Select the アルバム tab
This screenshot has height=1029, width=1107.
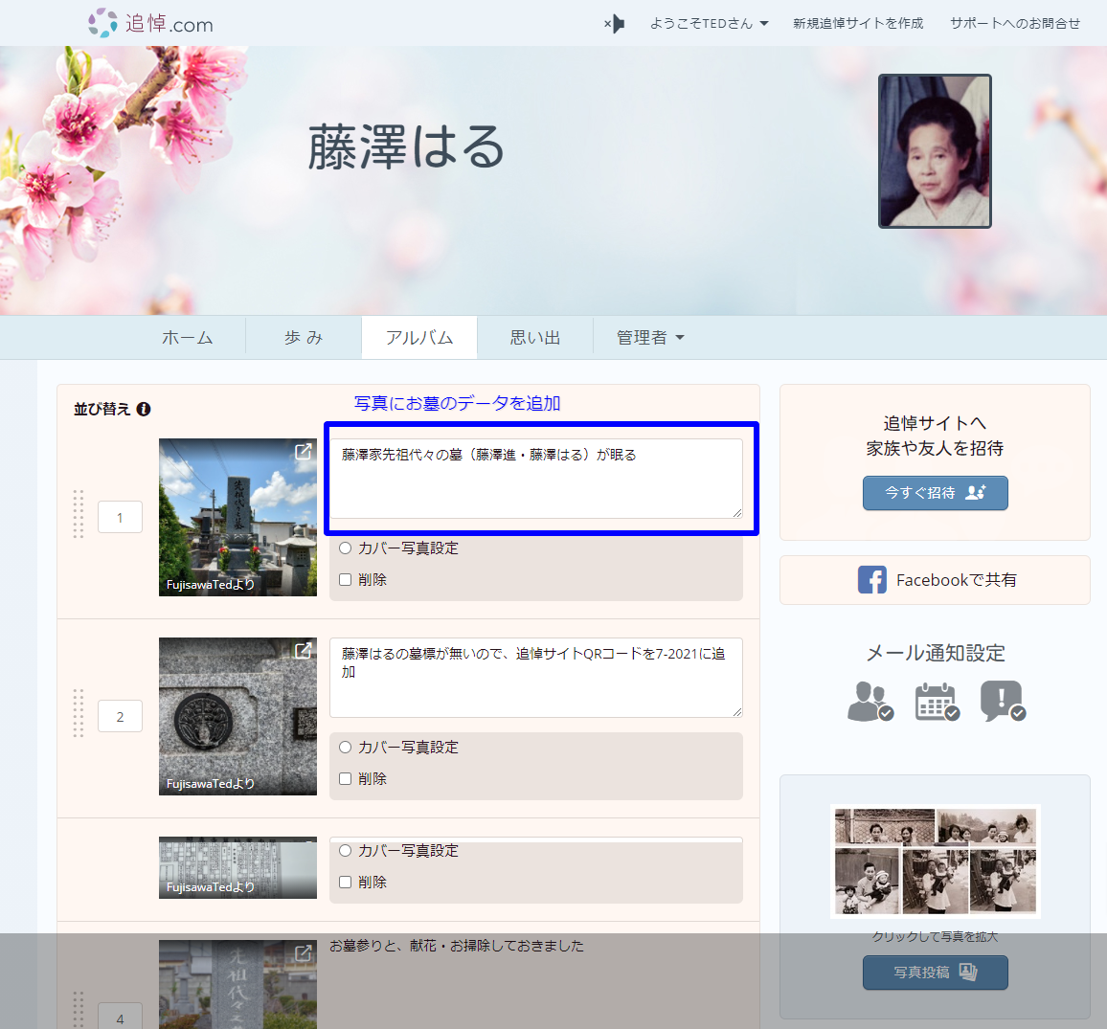coord(419,337)
